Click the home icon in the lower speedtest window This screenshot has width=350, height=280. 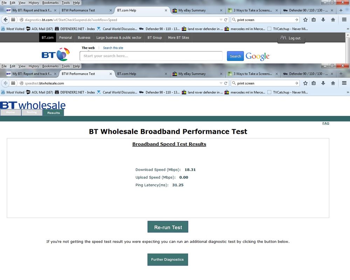333,83
